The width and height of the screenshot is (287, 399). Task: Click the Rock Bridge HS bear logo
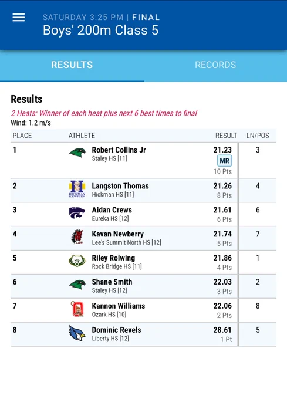[77, 261]
